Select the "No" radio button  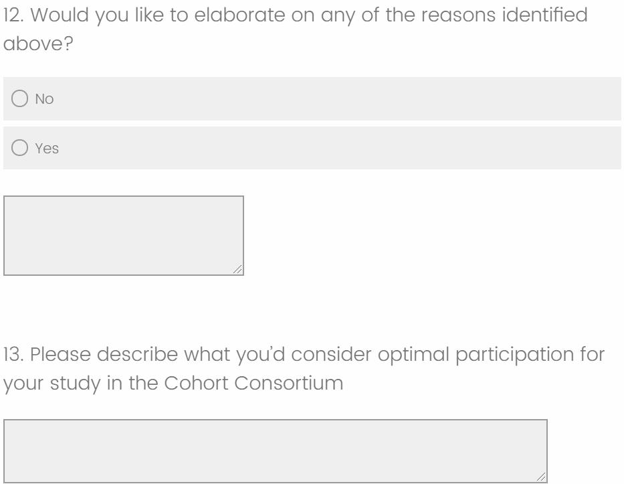[19, 99]
